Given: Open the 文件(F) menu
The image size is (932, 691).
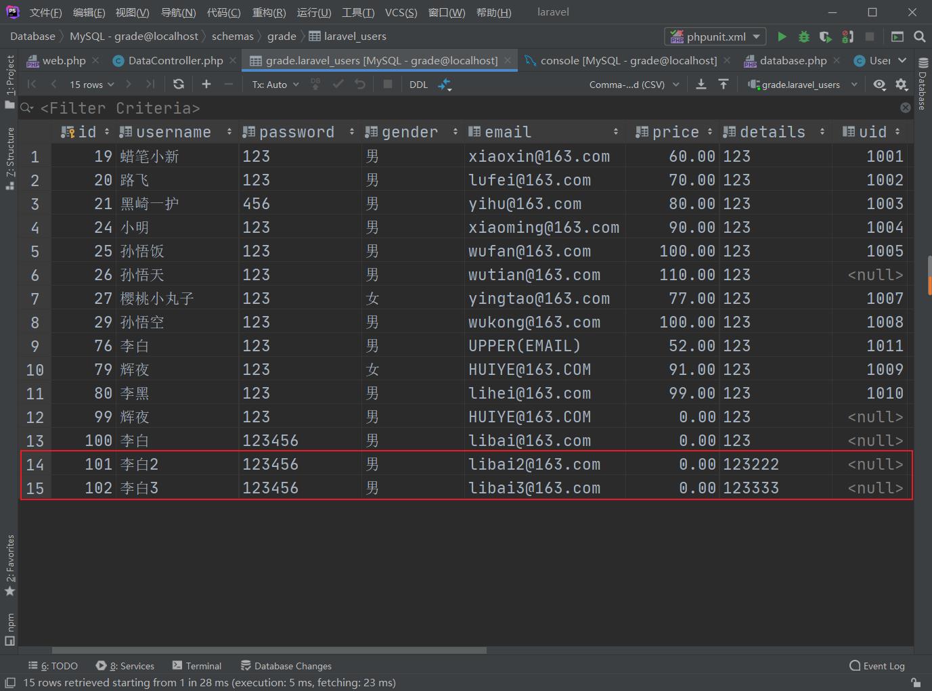Looking at the screenshot, I should coord(45,12).
